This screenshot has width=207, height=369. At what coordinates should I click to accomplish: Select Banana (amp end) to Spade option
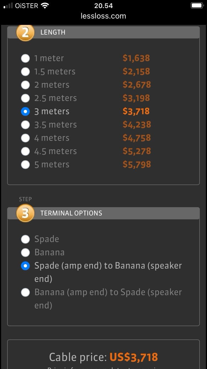(25, 292)
